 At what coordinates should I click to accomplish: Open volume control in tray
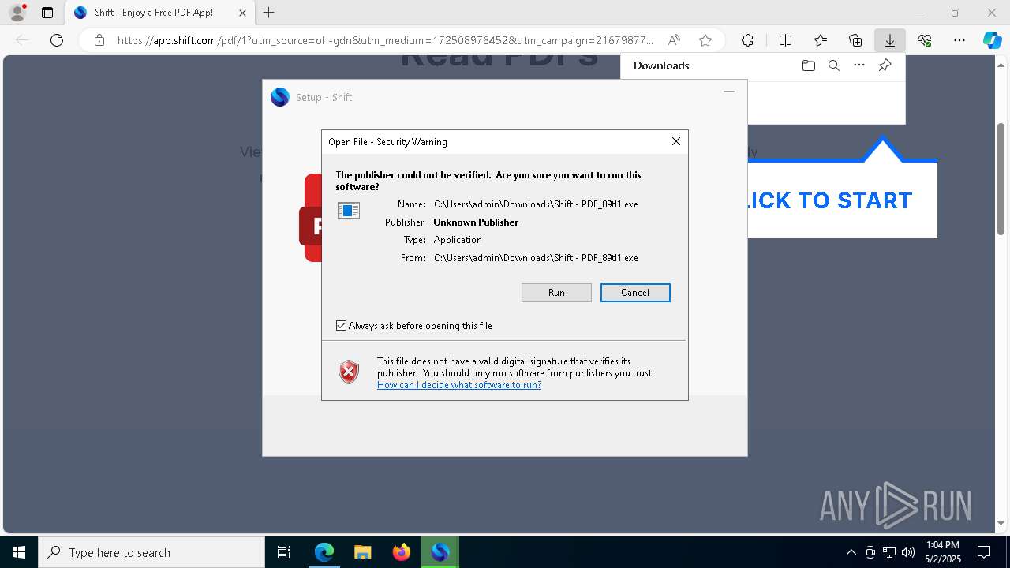click(x=908, y=552)
